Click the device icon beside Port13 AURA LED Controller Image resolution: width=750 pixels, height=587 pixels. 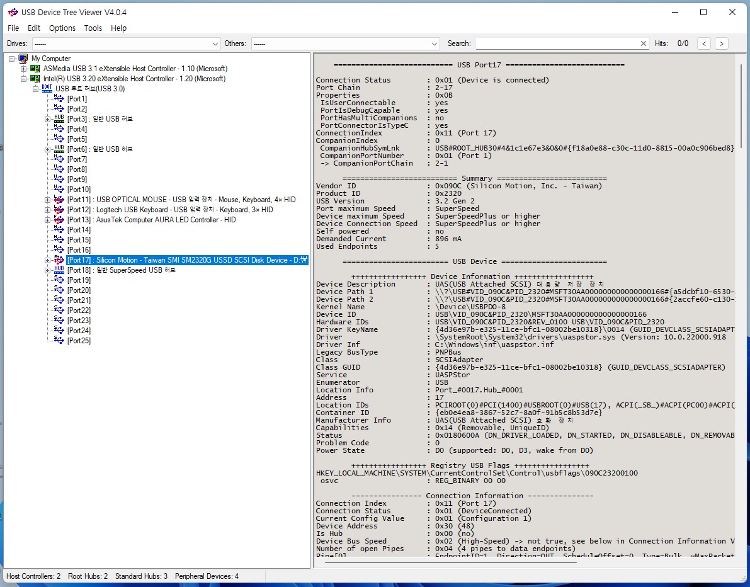click(59, 220)
